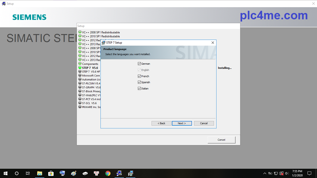Toggle the French language checkbox
317x178 pixels.
click(139, 76)
